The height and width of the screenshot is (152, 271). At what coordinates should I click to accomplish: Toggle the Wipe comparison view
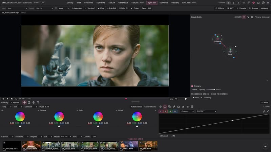[101, 8]
